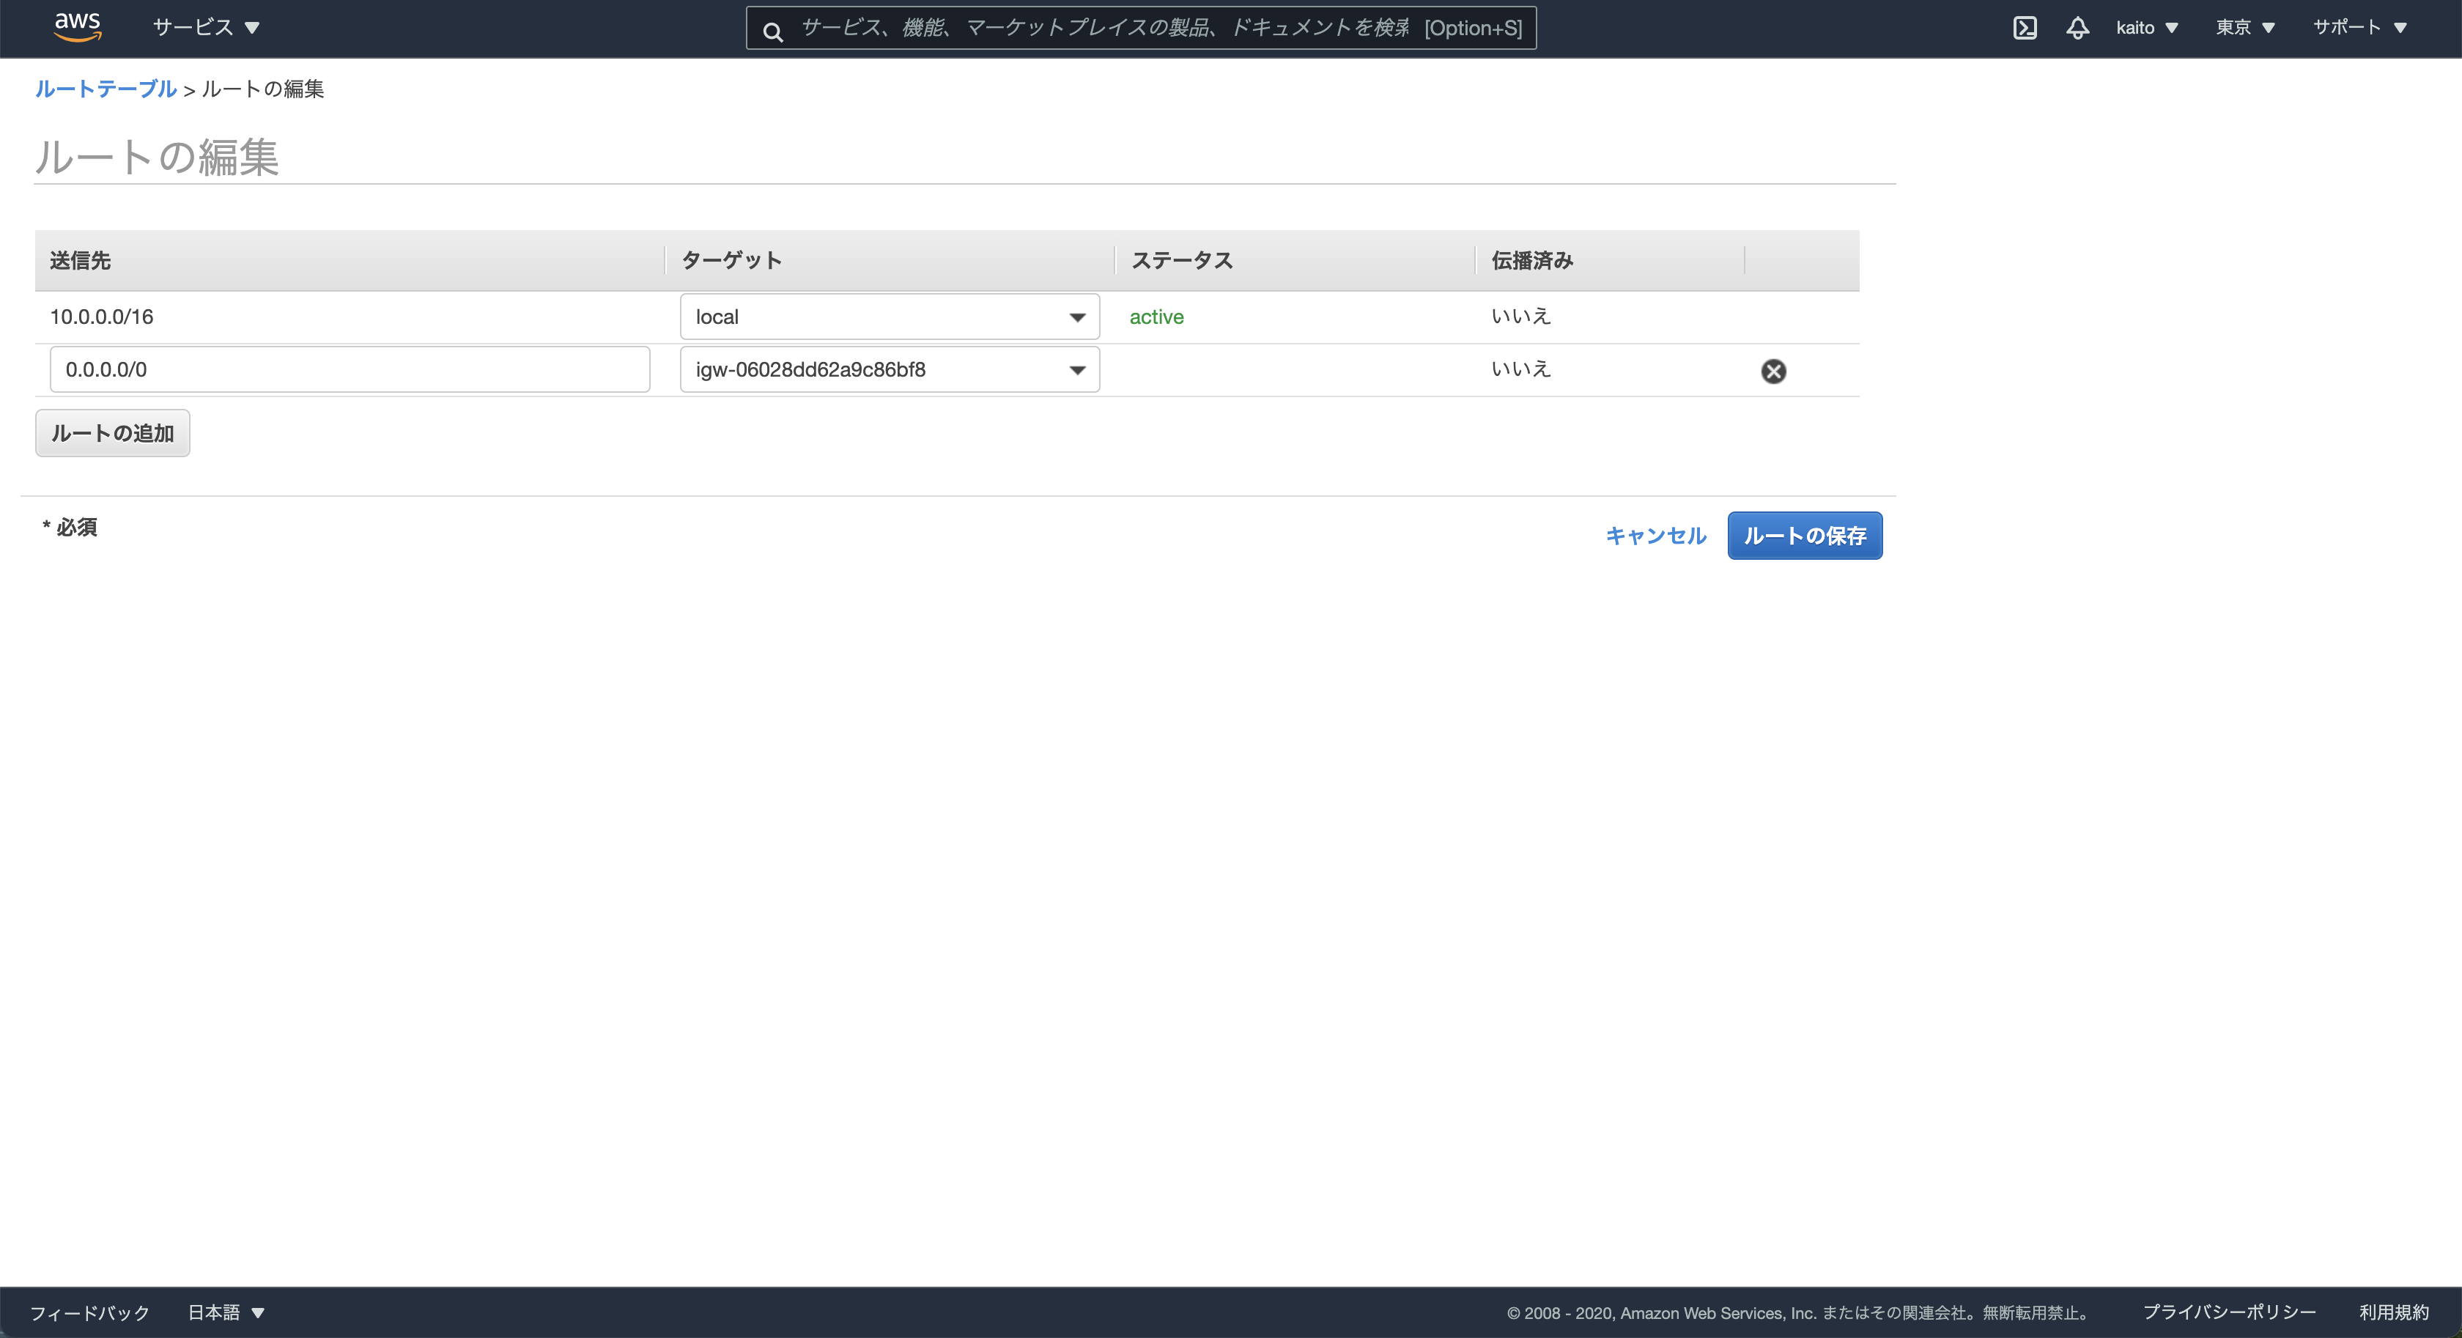Open the 日本語 language selector
The image size is (2462, 1338).
click(226, 1312)
